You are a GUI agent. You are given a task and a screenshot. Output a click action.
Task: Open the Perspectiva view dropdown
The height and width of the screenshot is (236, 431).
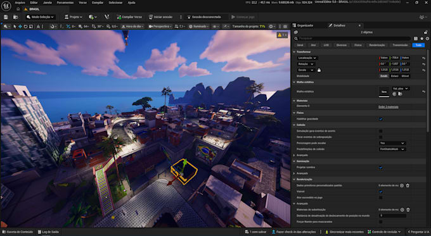pos(160,27)
